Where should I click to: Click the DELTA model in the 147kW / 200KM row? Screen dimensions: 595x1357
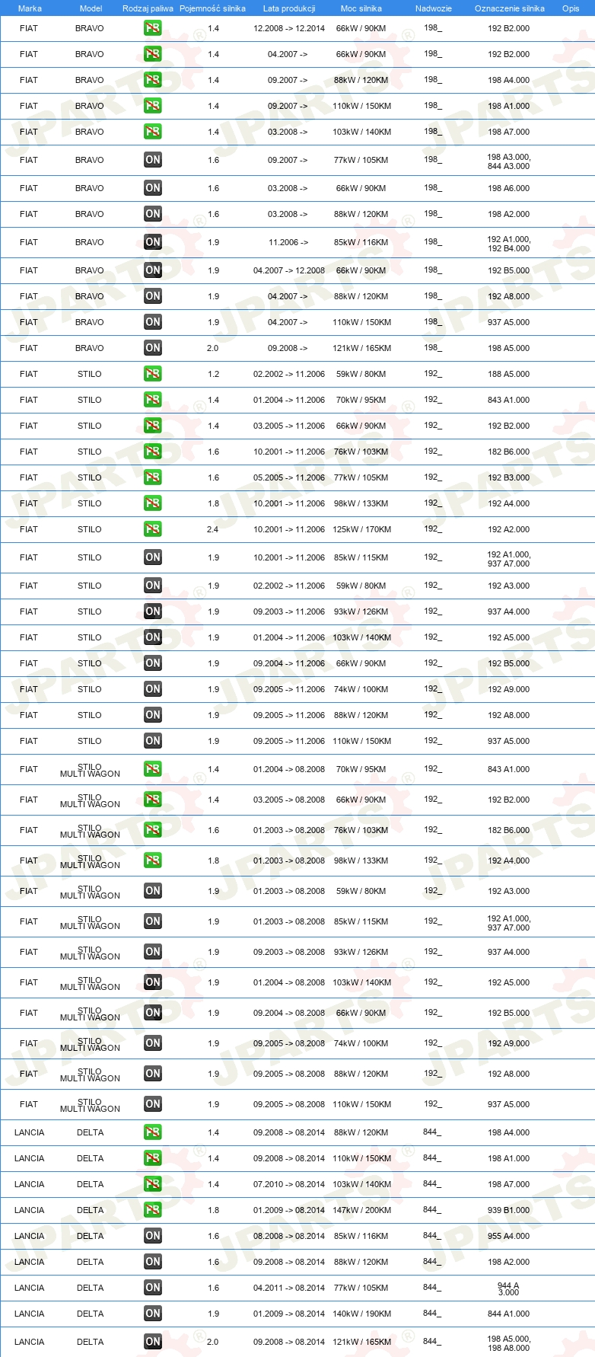(x=90, y=1210)
